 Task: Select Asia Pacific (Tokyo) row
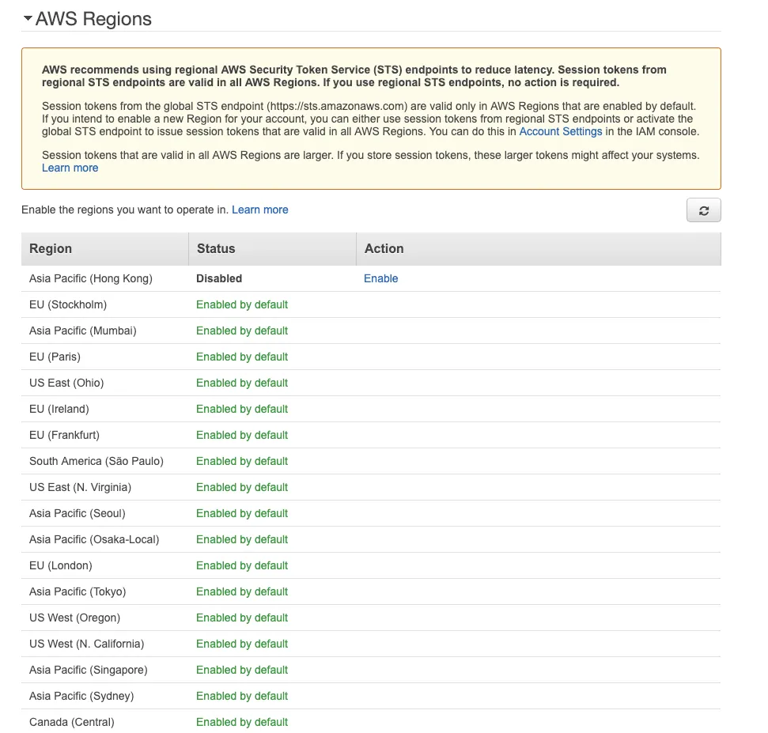coord(371,591)
